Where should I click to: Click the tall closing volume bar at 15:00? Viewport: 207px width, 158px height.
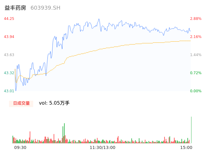click(191, 130)
